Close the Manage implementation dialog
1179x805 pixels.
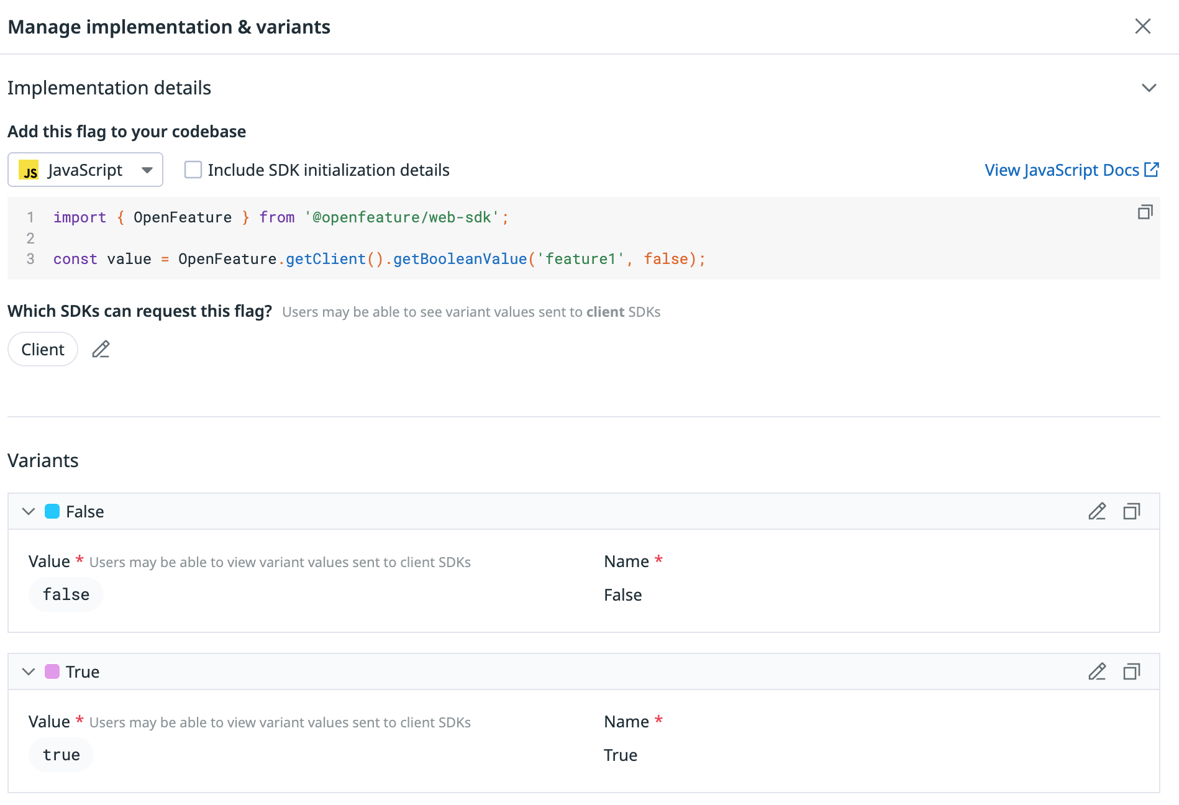[1142, 27]
